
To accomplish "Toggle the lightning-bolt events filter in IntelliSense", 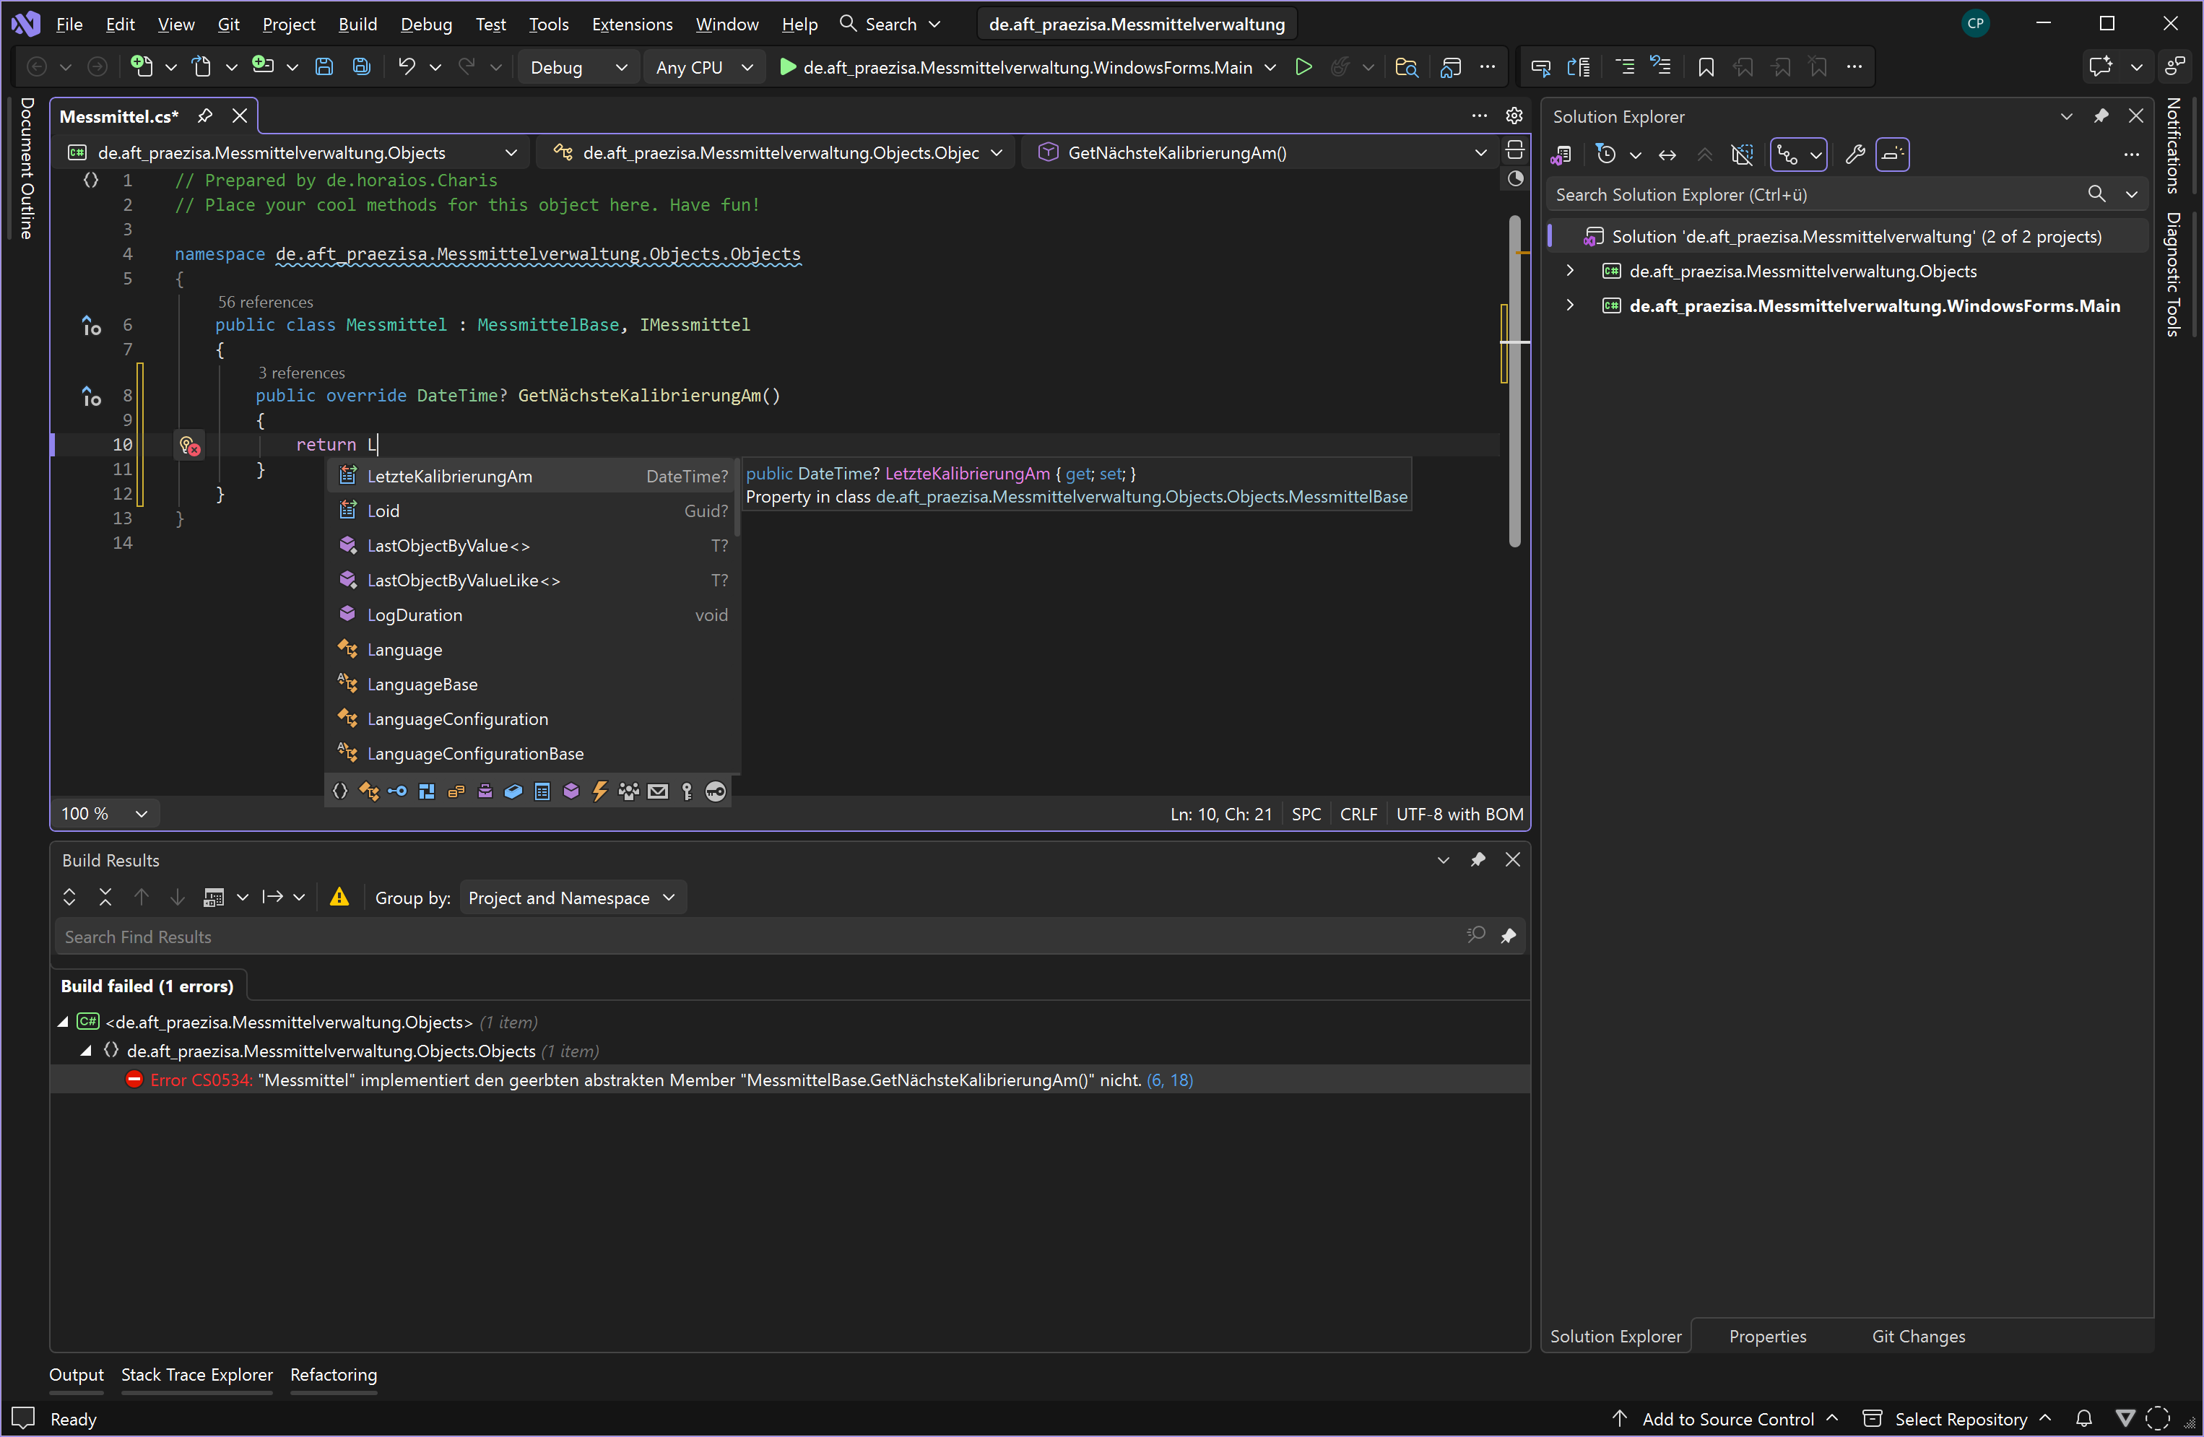I will pyautogui.click(x=600, y=791).
